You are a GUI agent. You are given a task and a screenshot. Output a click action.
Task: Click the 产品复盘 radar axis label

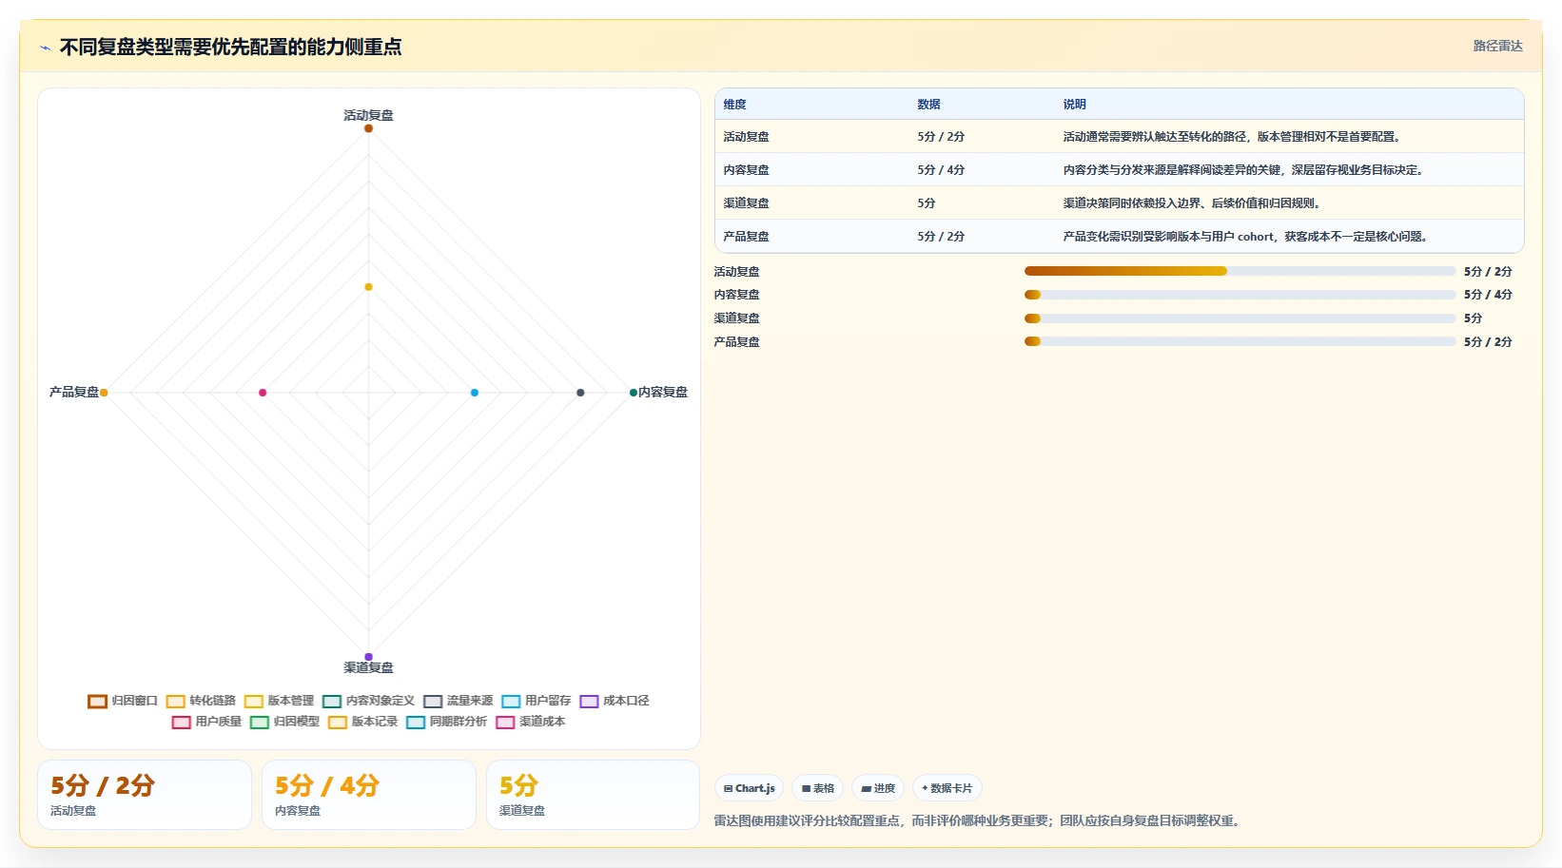74,392
